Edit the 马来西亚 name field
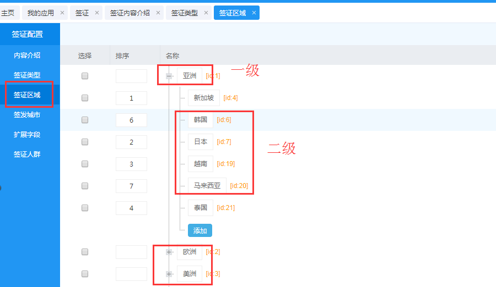The width and height of the screenshot is (496, 287). pyautogui.click(x=207, y=186)
